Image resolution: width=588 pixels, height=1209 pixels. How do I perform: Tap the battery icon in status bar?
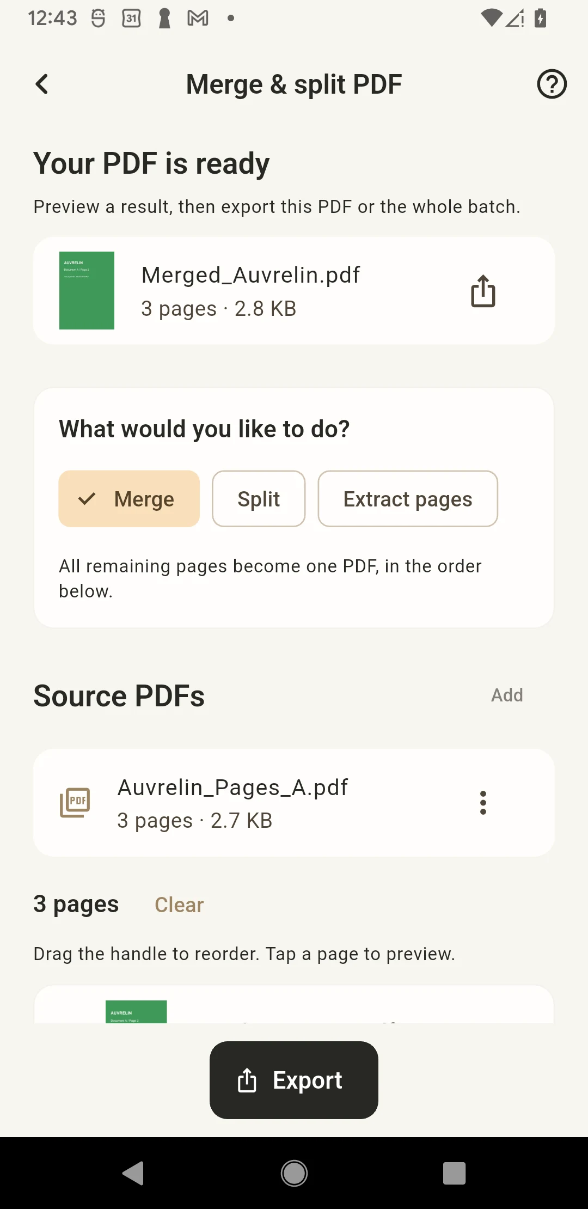[x=540, y=18]
